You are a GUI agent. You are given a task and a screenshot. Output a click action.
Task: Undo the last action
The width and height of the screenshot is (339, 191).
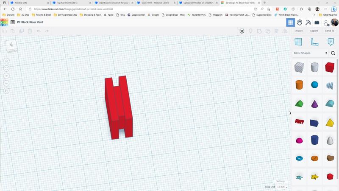click(x=39, y=31)
